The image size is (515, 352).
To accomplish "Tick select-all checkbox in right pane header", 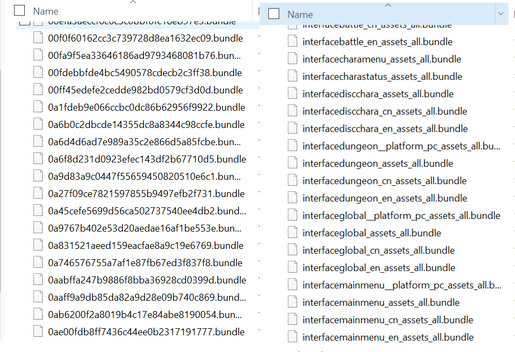I will pyautogui.click(x=274, y=14).
